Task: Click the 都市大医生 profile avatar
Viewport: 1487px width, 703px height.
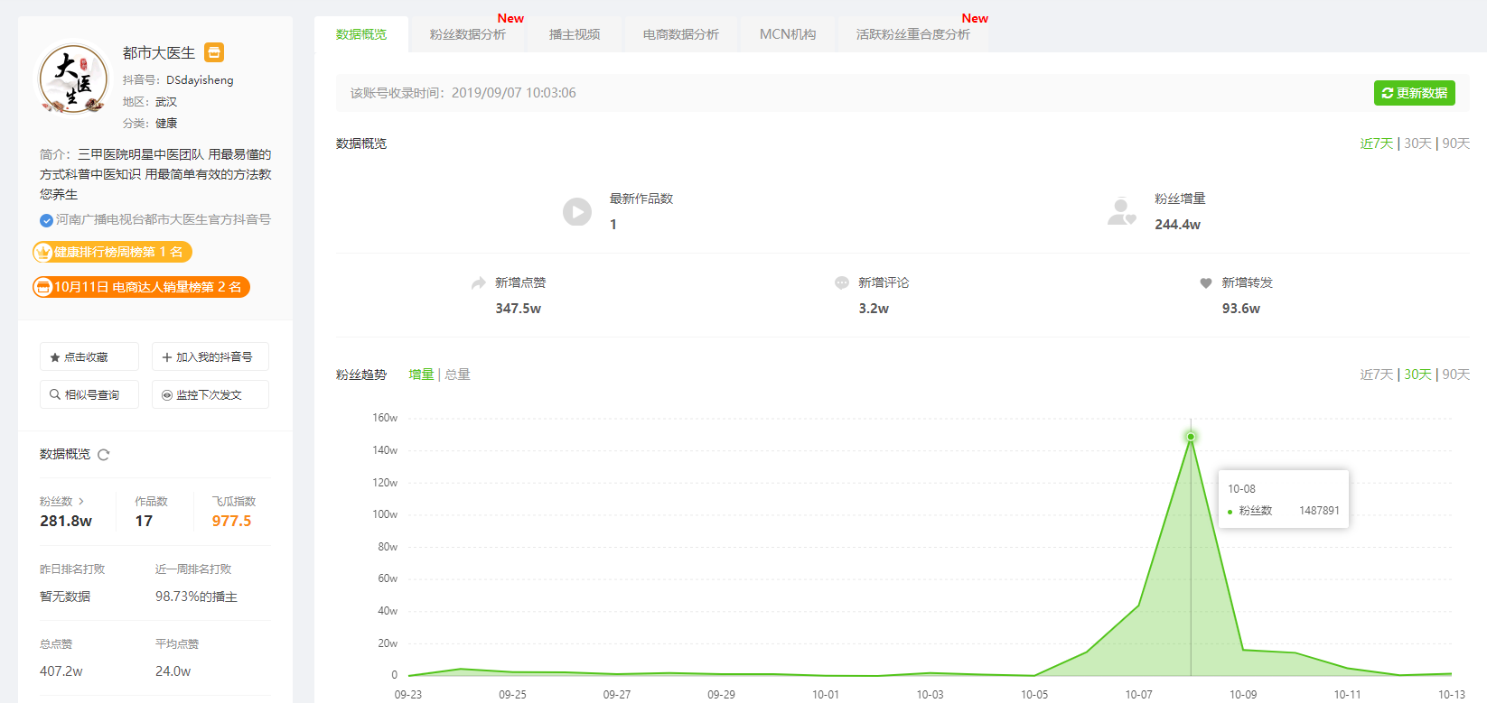Action: (73, 79)
